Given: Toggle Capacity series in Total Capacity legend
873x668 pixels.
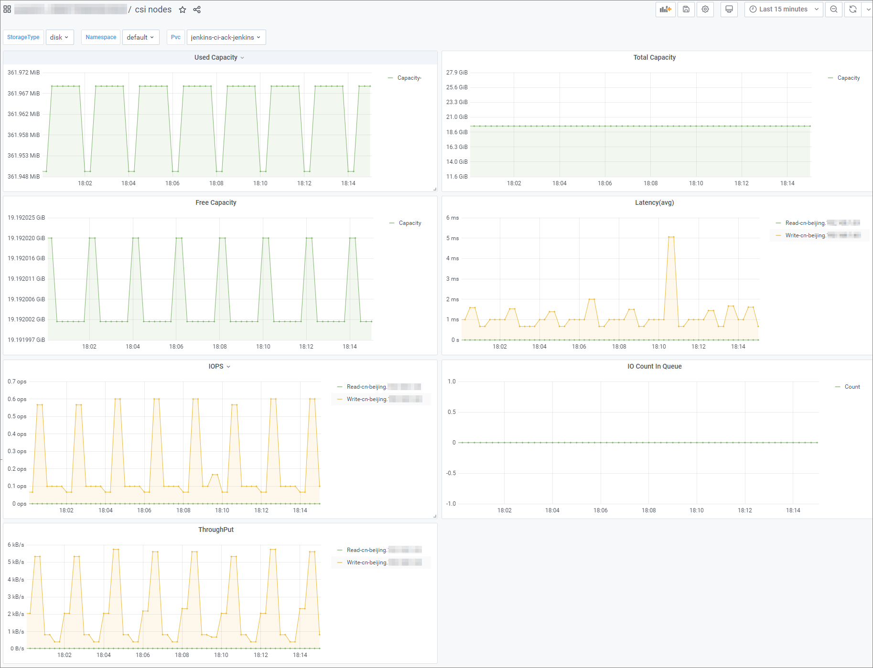Looking at the screenshot, I should (x=849, y=78).
